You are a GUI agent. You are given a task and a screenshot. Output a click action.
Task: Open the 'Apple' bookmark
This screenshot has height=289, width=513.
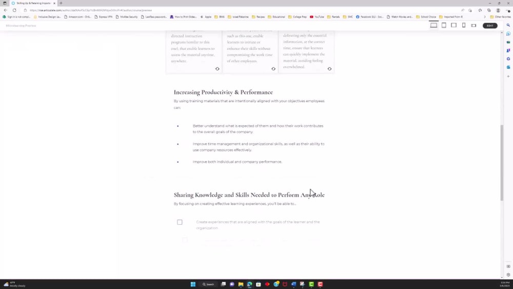(x=206, y=17)
